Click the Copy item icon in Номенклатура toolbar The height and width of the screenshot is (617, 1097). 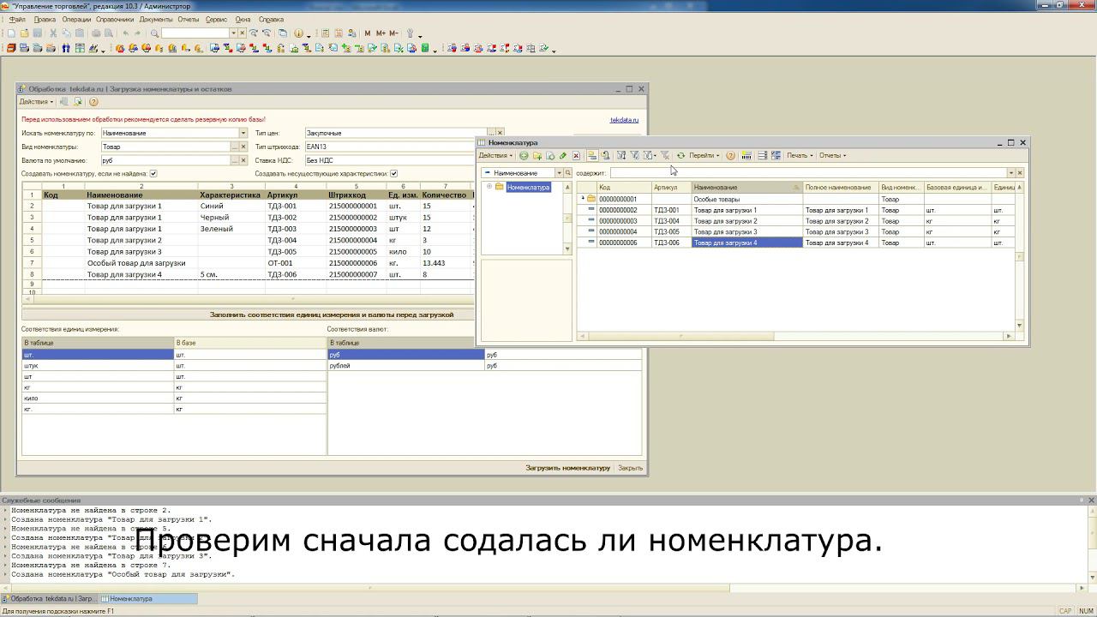coord(550,156)
